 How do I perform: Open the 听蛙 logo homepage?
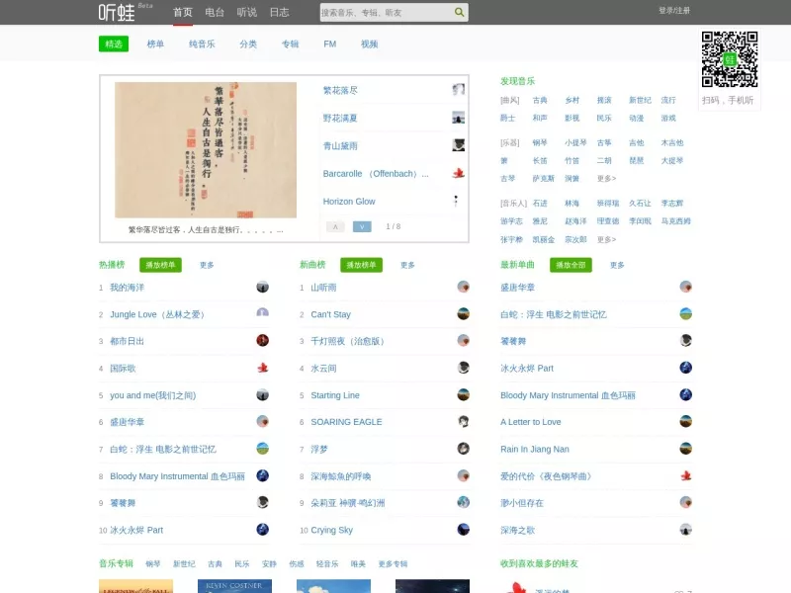(x=117, y=12)
